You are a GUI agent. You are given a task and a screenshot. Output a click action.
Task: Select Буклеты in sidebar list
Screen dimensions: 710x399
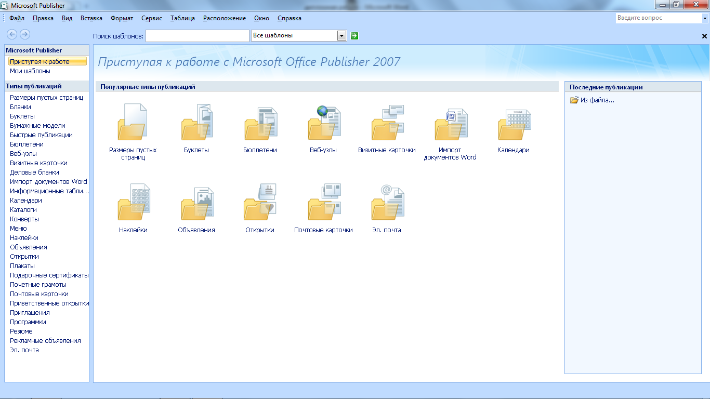point(22,116)
